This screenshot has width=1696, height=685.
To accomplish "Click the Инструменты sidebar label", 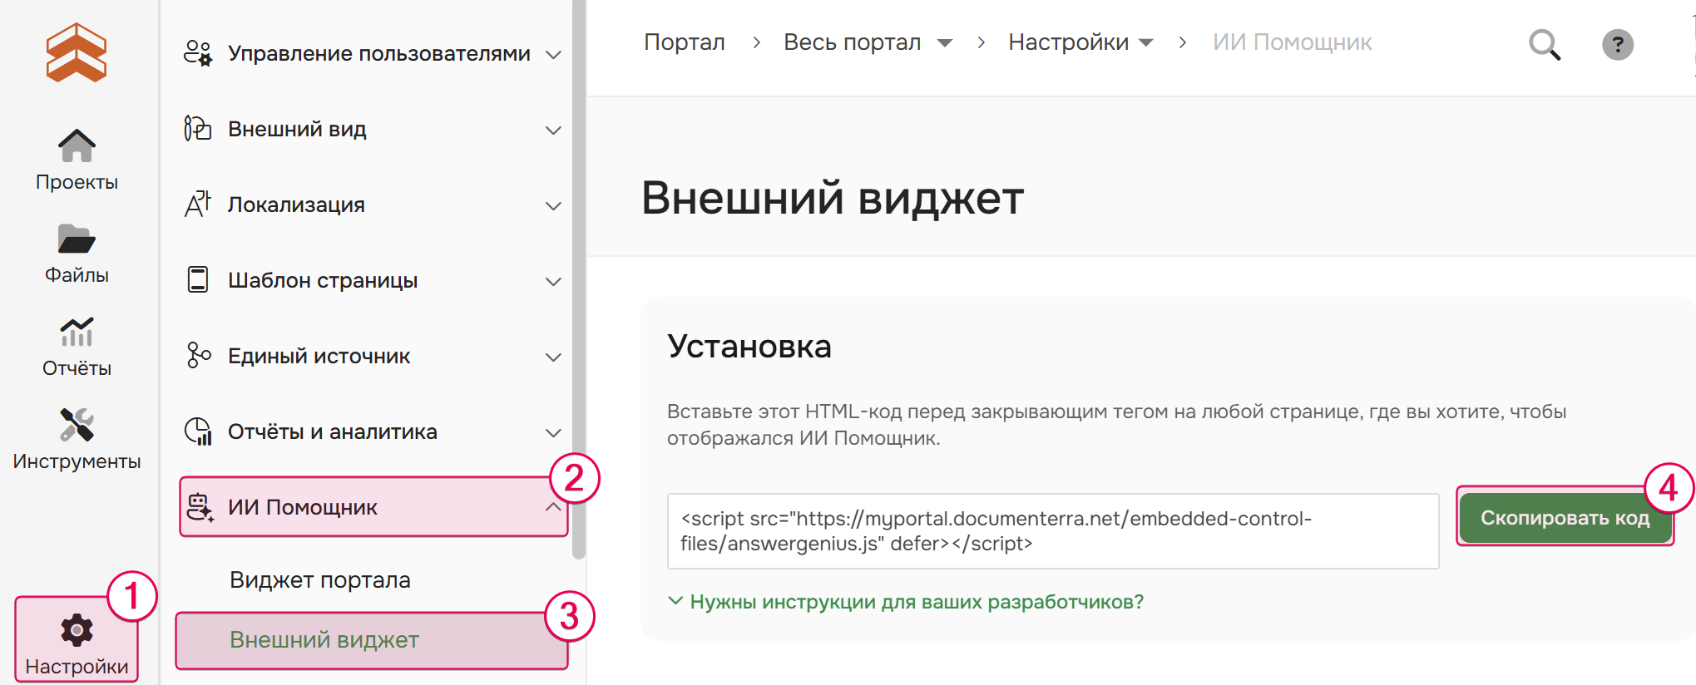I will 77,461.
